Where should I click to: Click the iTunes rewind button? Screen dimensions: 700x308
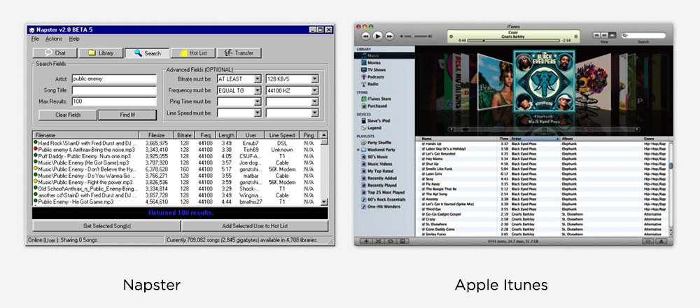point(365,35)
